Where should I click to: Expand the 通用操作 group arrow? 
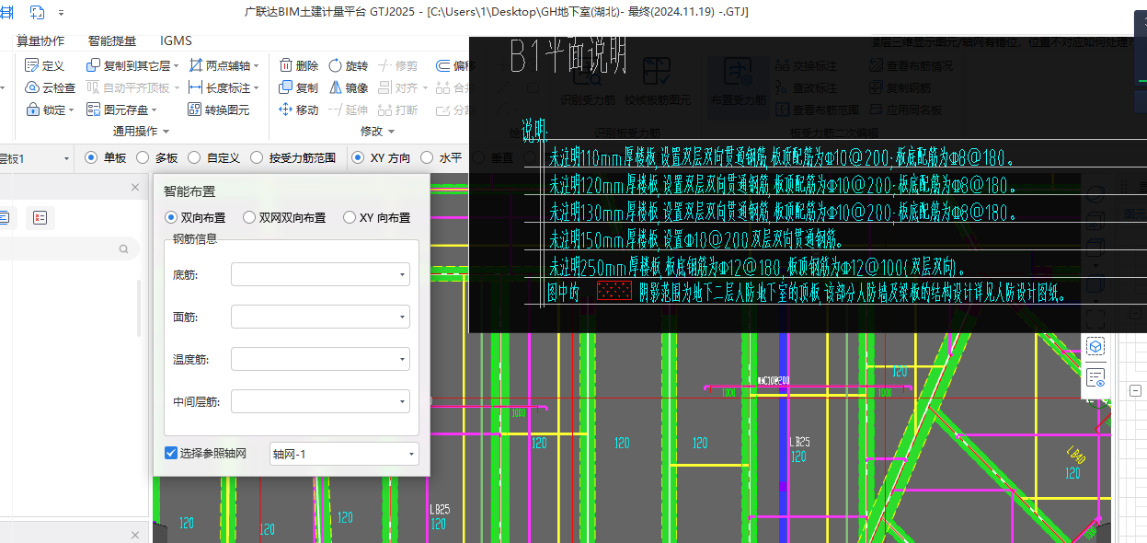(165, 132)
